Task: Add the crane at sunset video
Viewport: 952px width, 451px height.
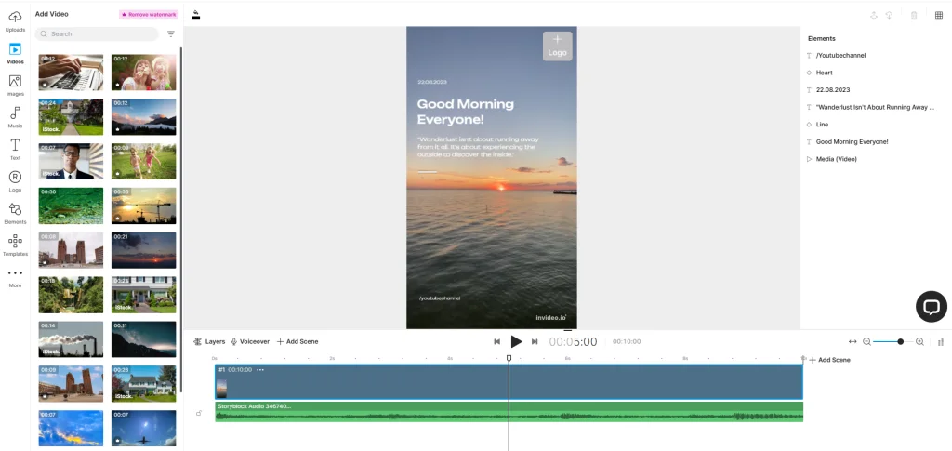Action: tap(143, 206)
